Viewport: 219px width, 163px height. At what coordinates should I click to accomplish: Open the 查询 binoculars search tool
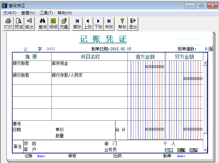coord(43,24)
